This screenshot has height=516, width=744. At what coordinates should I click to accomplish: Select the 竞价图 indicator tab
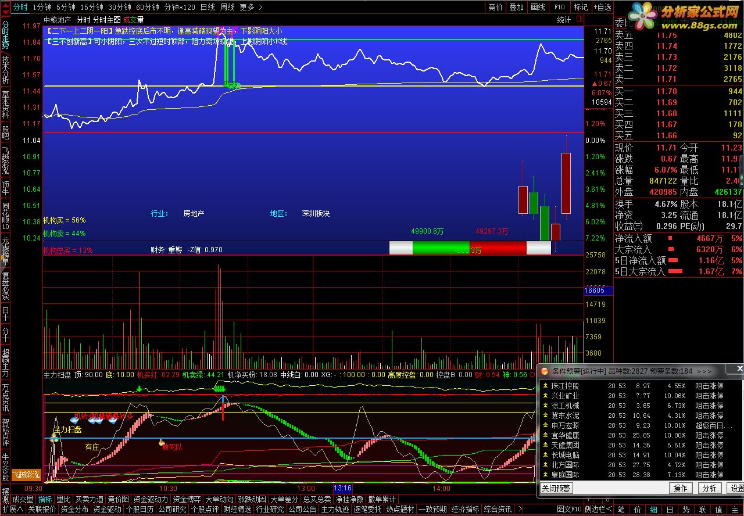point(118,499)
